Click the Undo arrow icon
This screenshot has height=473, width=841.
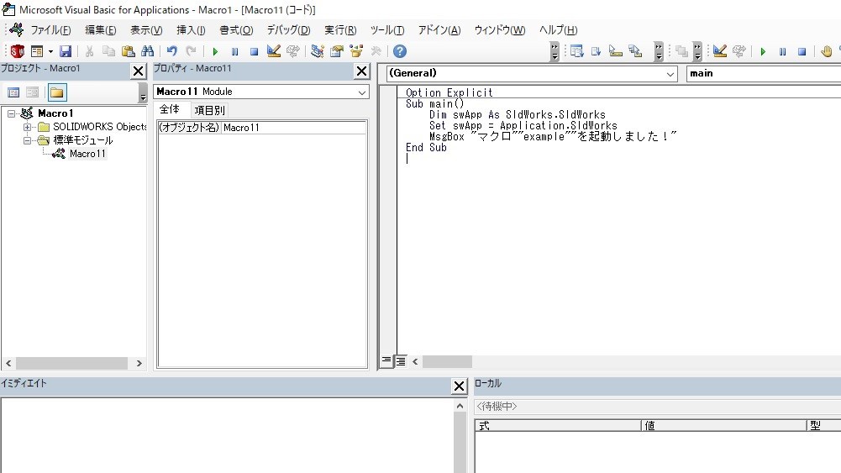[x=171, y=51]
